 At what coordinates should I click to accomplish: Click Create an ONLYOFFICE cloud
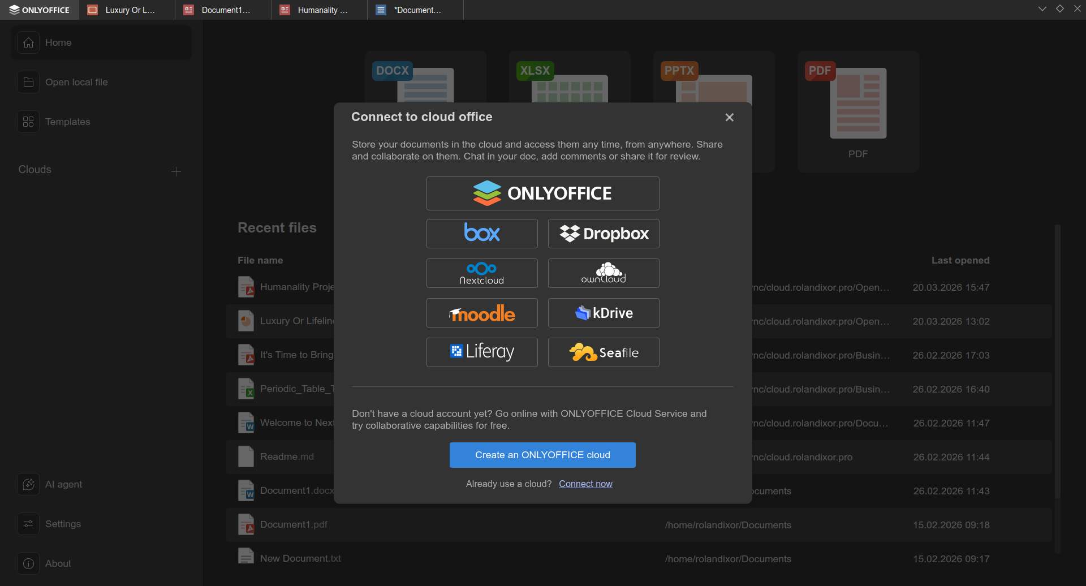pos(542,454)
